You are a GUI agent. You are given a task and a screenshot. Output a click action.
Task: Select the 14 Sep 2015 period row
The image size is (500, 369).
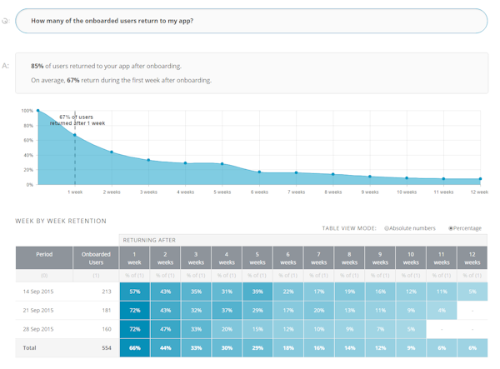click(44, 292)
